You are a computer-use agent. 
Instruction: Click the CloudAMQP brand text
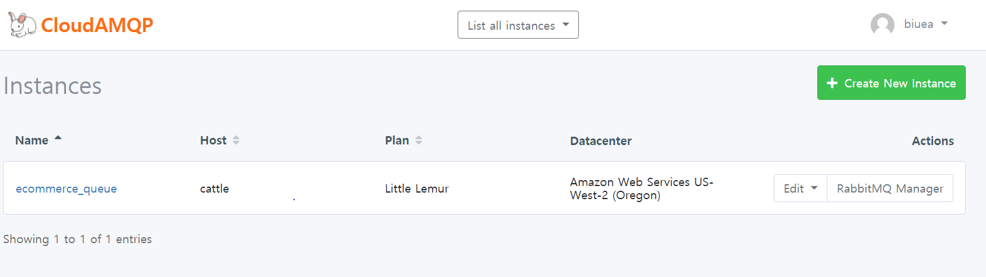97,25
